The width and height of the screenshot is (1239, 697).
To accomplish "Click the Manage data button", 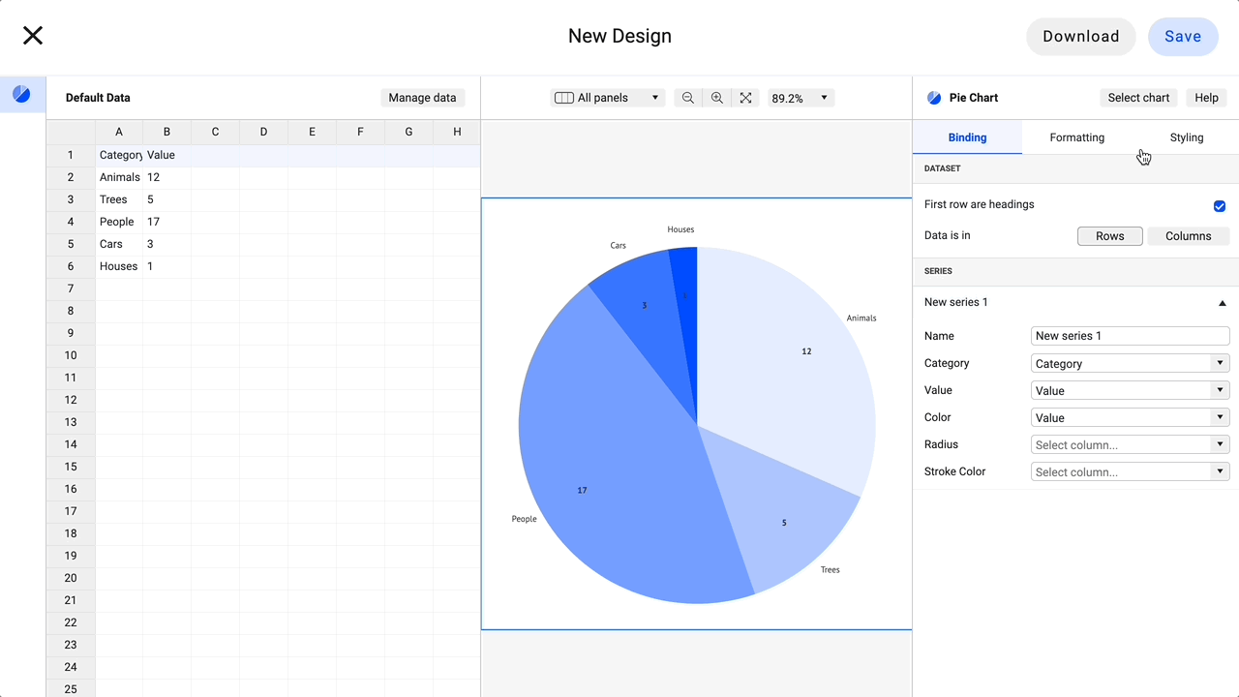I will tap(422, 97).
